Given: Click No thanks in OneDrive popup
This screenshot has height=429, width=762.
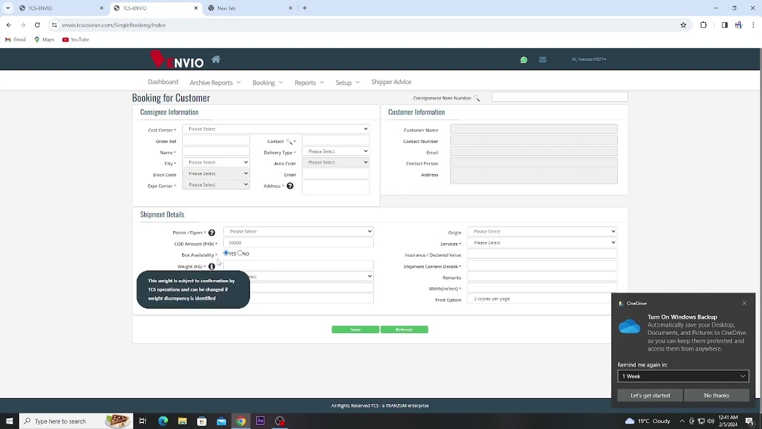Looking at the screenshot, I should (x=717, y=396).
